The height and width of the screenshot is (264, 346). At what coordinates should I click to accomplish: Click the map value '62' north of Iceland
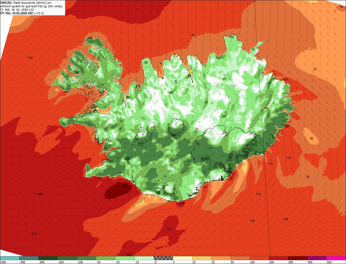point(193,35)
